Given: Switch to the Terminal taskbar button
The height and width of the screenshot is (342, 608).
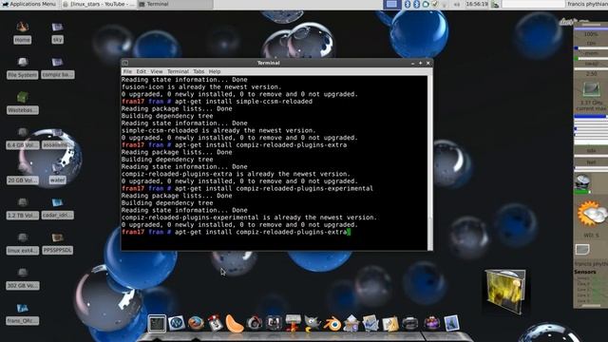Looking at the screenshot, I should point(175,4).
